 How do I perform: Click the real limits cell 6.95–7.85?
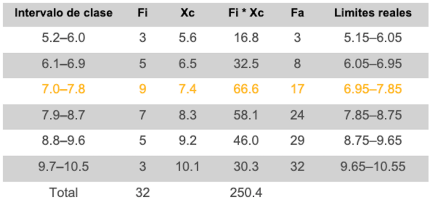pyautogui.click(x=373, y=89)
